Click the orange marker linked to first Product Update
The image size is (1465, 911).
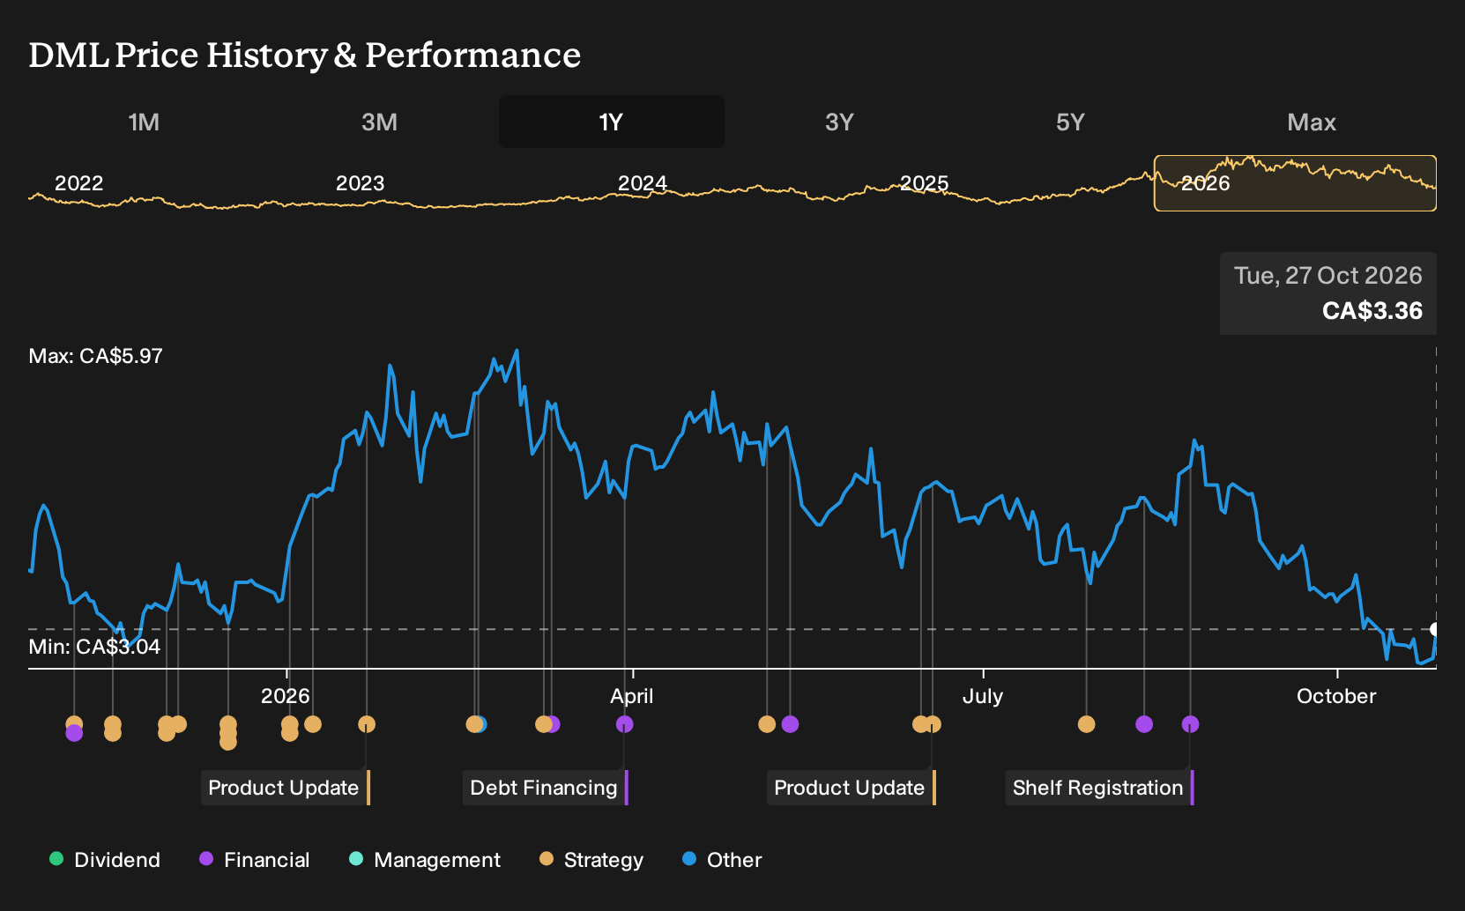(367, 724)
